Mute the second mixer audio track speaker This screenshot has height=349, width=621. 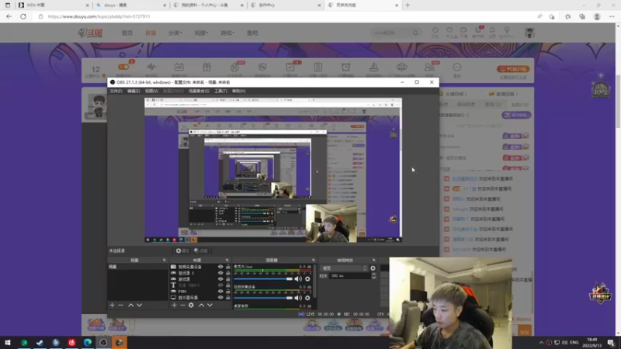point(298,298)
